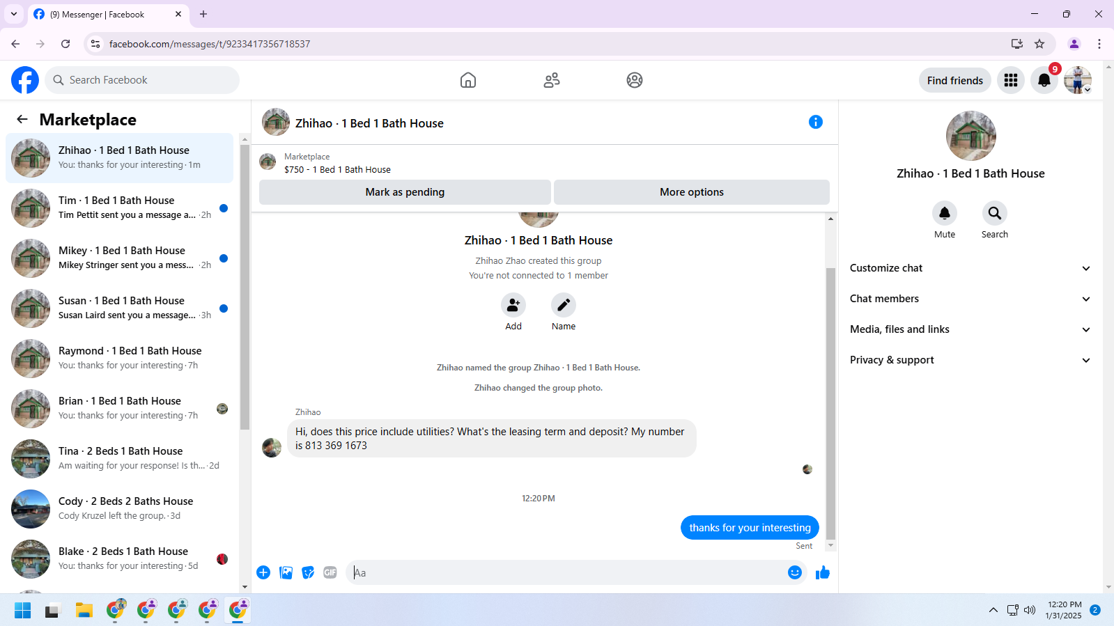Open the notifications bell
Image resolution: width=1114 pixels, height=626 pixels.
click(1044, 80)
